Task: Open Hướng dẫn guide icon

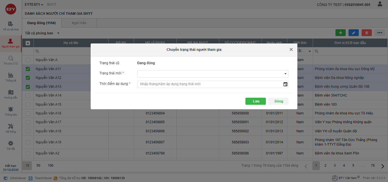Action: point(11,92)
